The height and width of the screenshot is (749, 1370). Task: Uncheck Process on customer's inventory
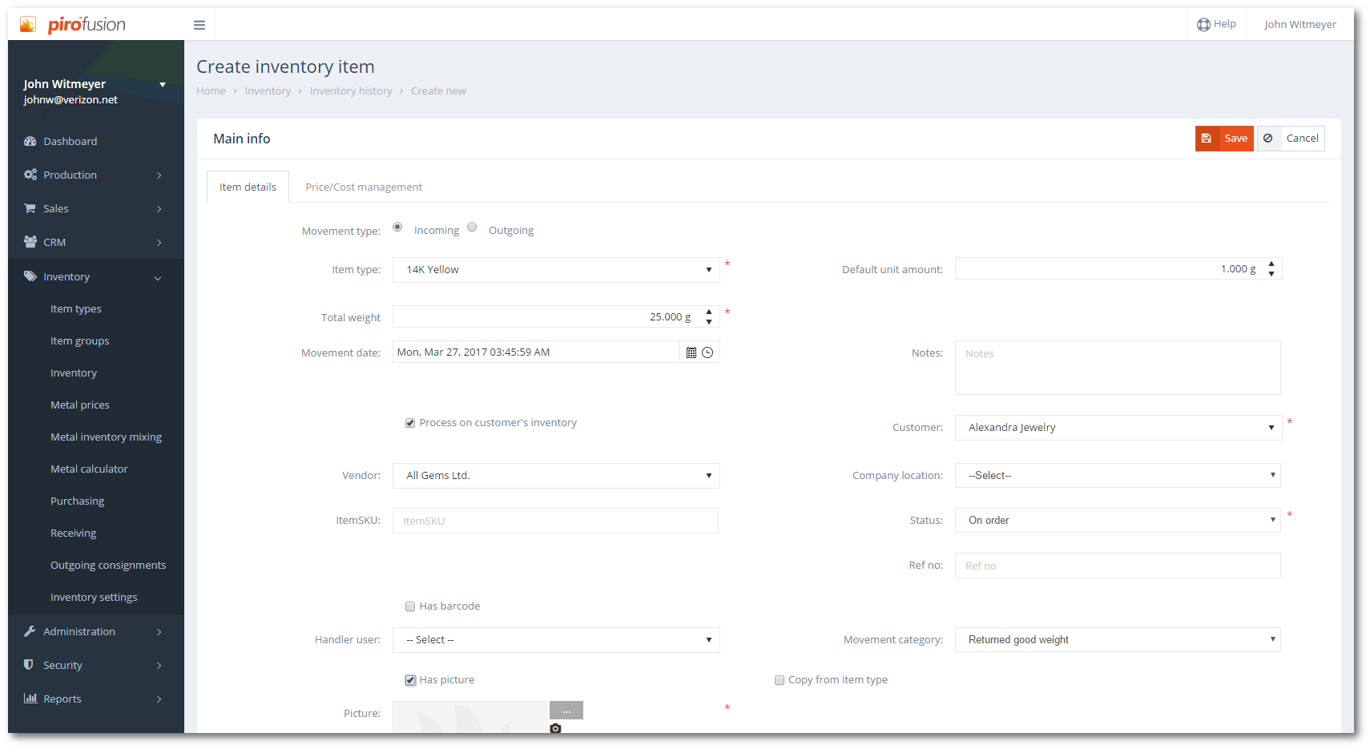click(410, 423)
